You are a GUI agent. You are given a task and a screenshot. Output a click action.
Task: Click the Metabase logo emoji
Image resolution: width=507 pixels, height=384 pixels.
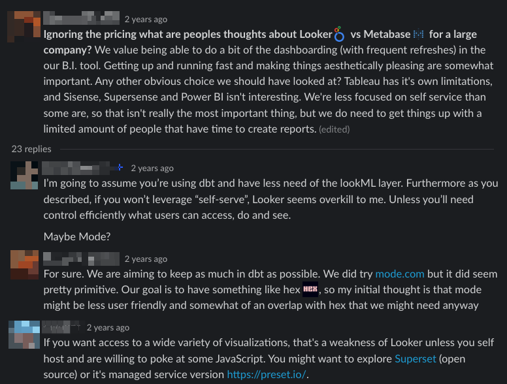419,34
